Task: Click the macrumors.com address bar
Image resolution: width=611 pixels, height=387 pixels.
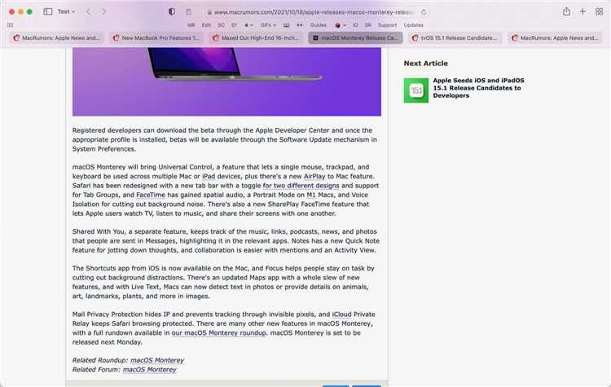Action: click(314, 12)
